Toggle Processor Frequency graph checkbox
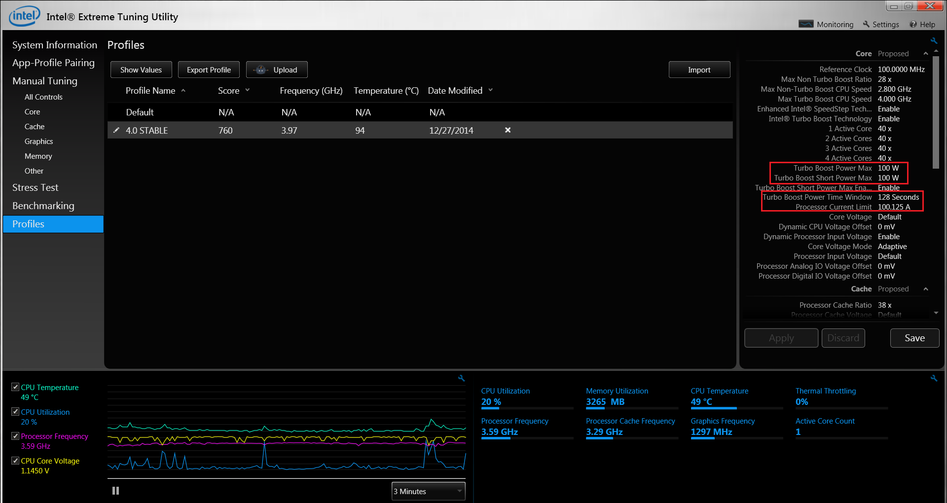 point(15,436)
